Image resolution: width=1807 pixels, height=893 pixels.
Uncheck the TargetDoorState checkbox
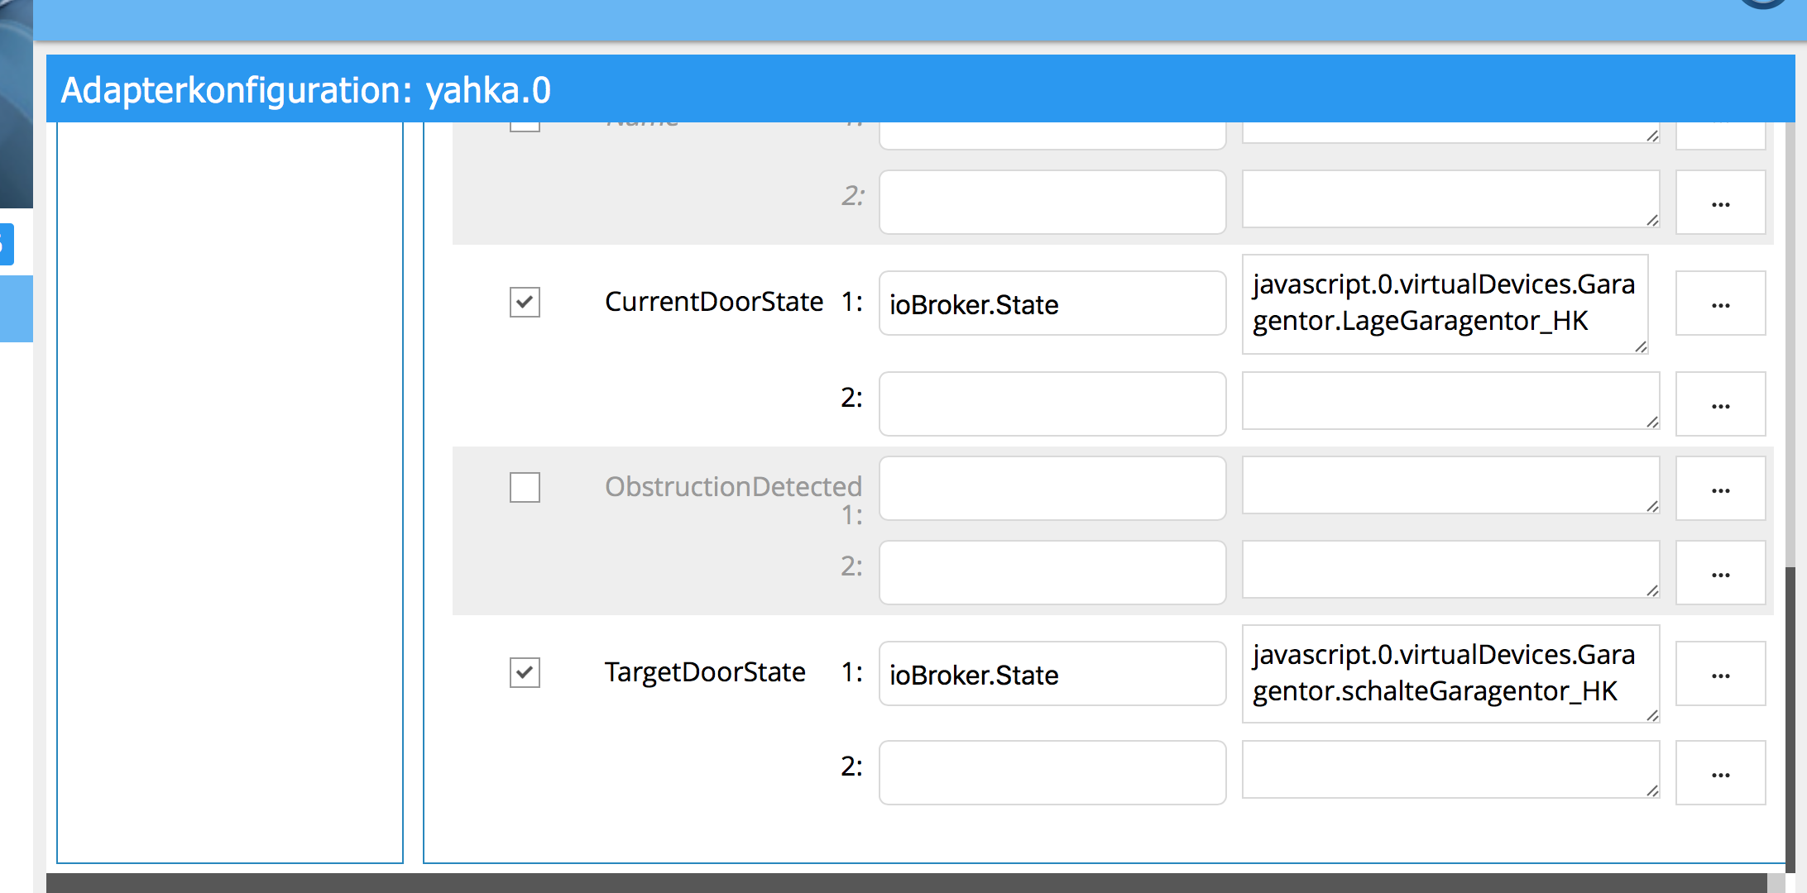[525, 673]
